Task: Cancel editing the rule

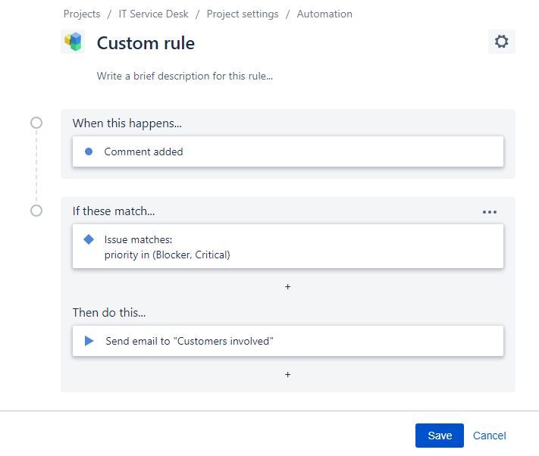Action: pyautogui.click(x=489, y=436)
